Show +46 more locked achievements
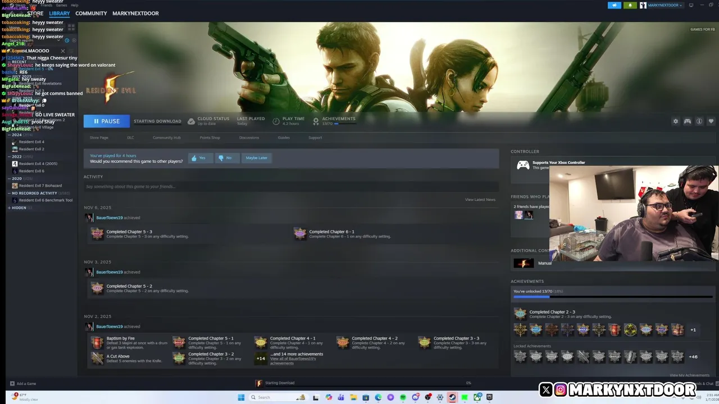The image size is (719, 404). point(693,357)
